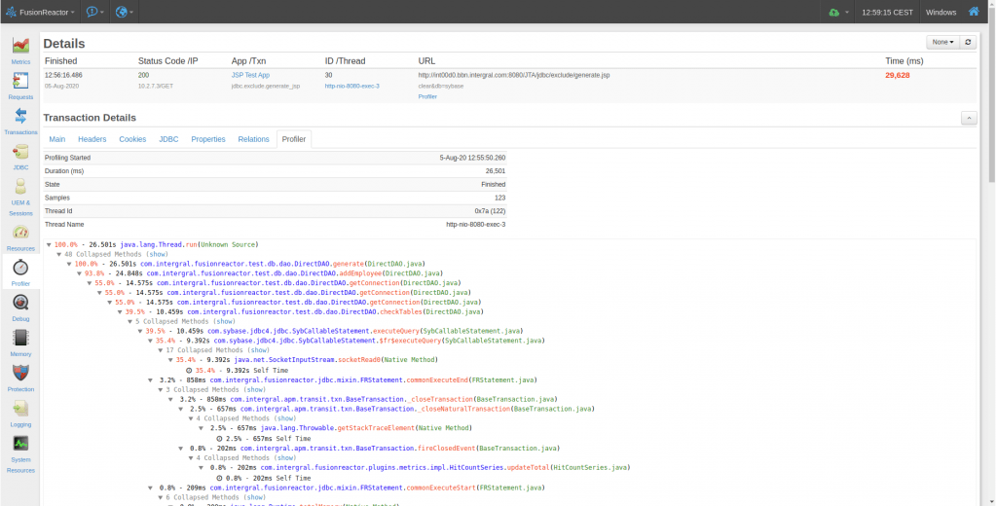997x506 pixels.
Task: Collapse the fireClosedEvent tree node
Action: [181, 449]
